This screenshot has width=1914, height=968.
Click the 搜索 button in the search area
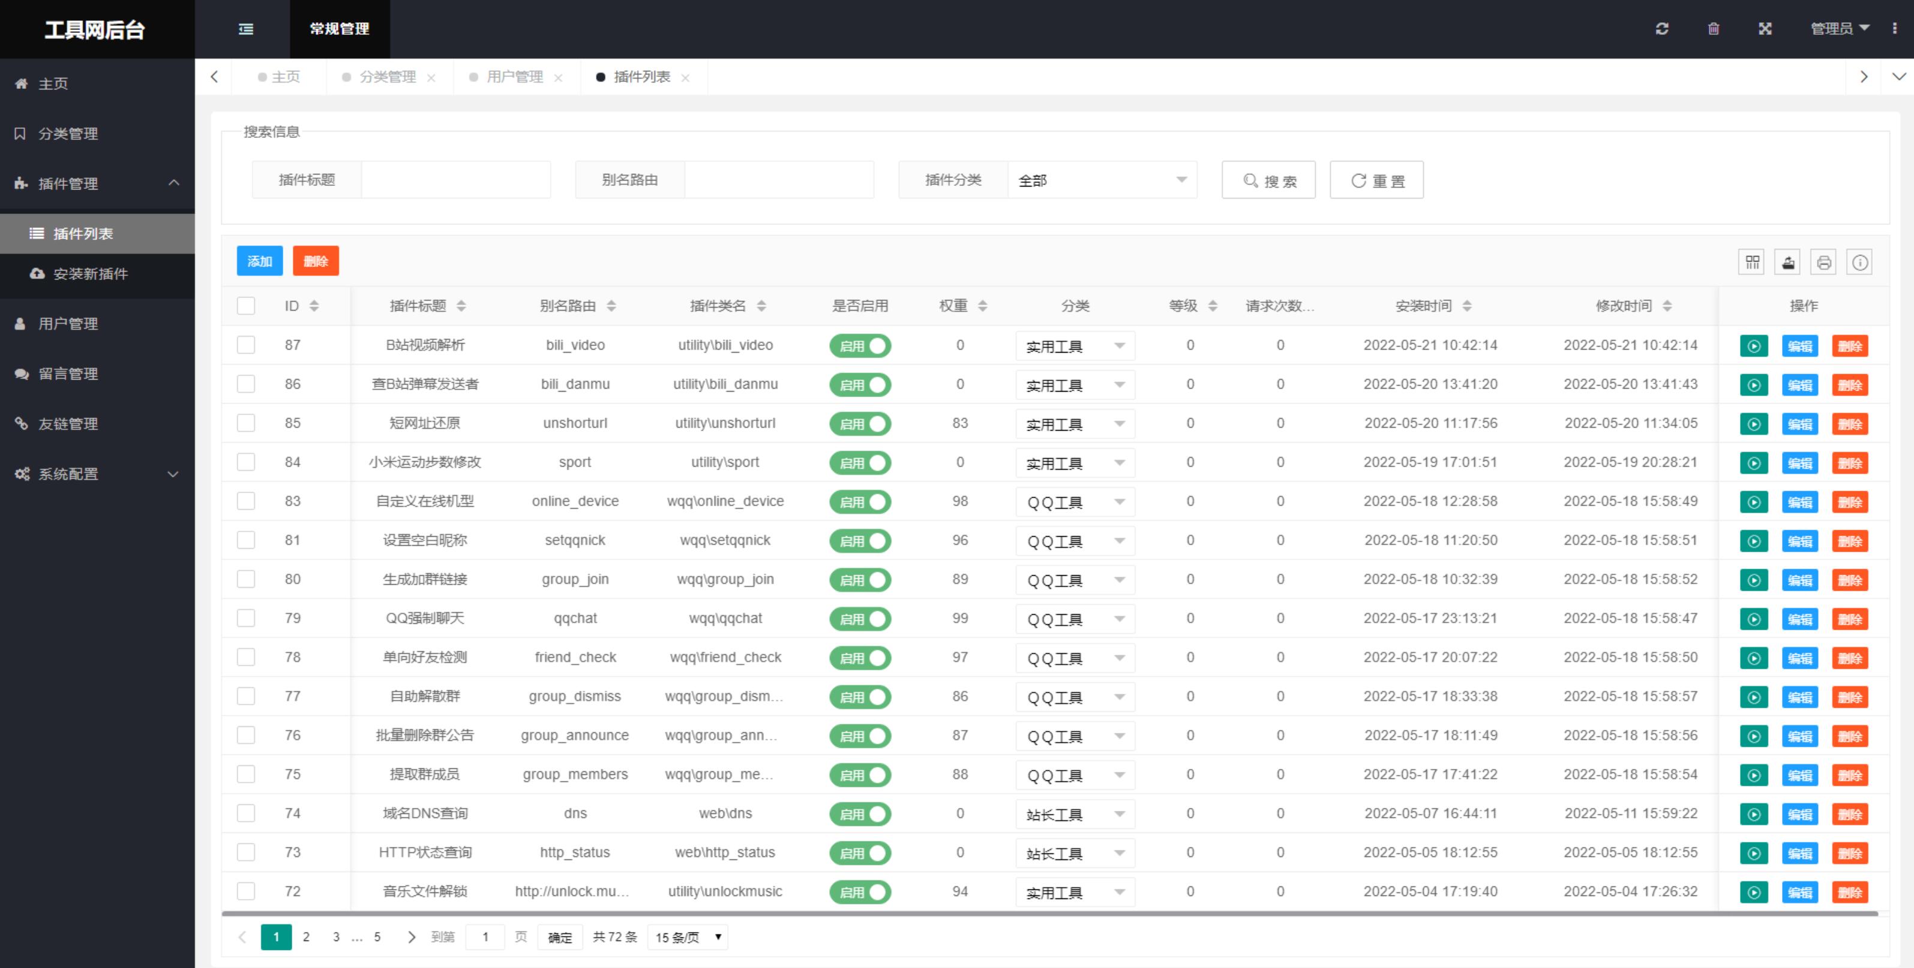pyautogui.click(x=1268, y=180)
